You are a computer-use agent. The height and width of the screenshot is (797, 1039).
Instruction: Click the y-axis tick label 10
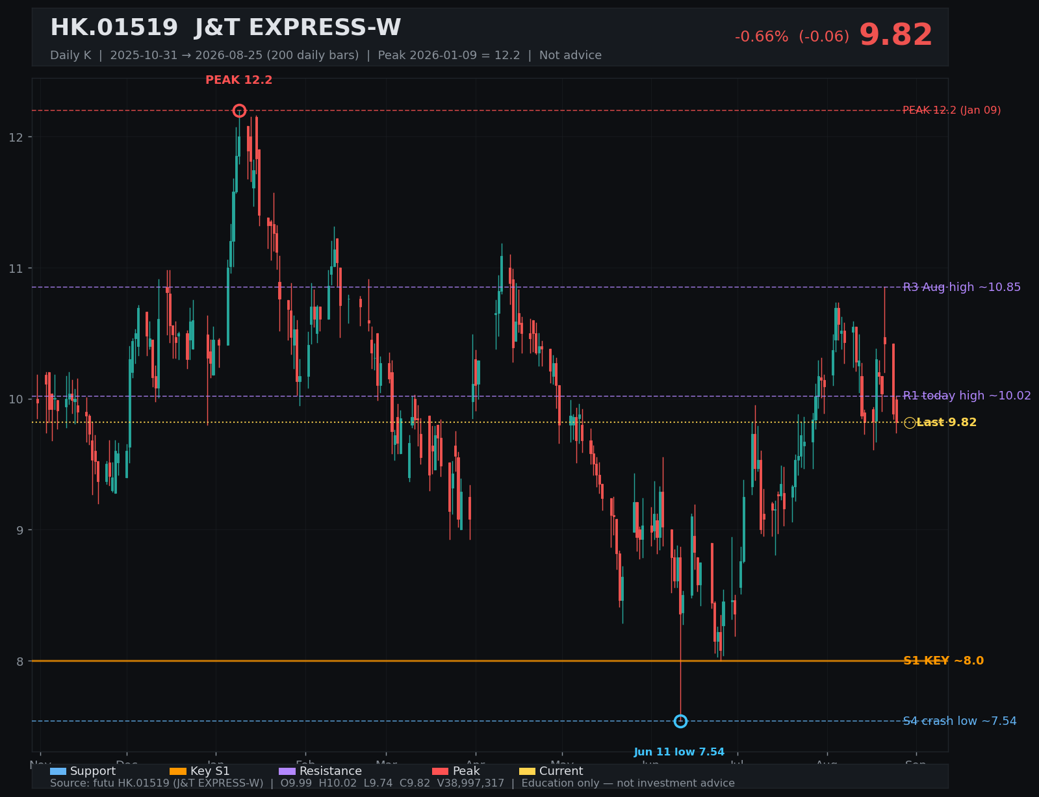tap(16, 399)
